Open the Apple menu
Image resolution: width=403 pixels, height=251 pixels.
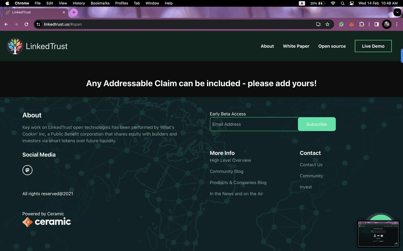[7, 3]
